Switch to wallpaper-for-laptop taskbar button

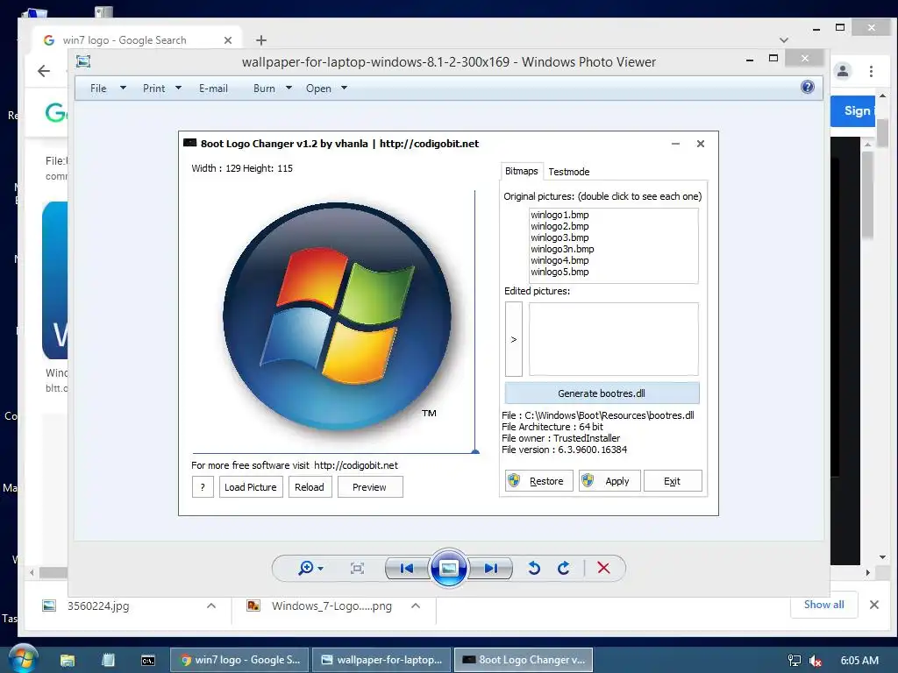[381, 660]
